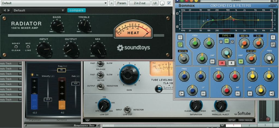
Task: Toggle Oxford EQ LF filter shape button
Action: coord(180,44)
